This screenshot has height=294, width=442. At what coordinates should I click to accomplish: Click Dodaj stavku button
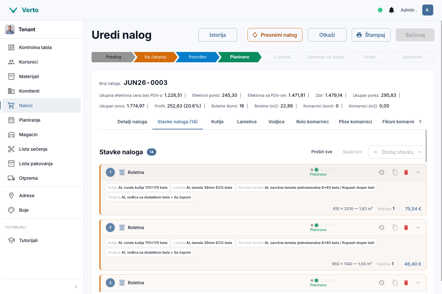click(x=397, y=152)
